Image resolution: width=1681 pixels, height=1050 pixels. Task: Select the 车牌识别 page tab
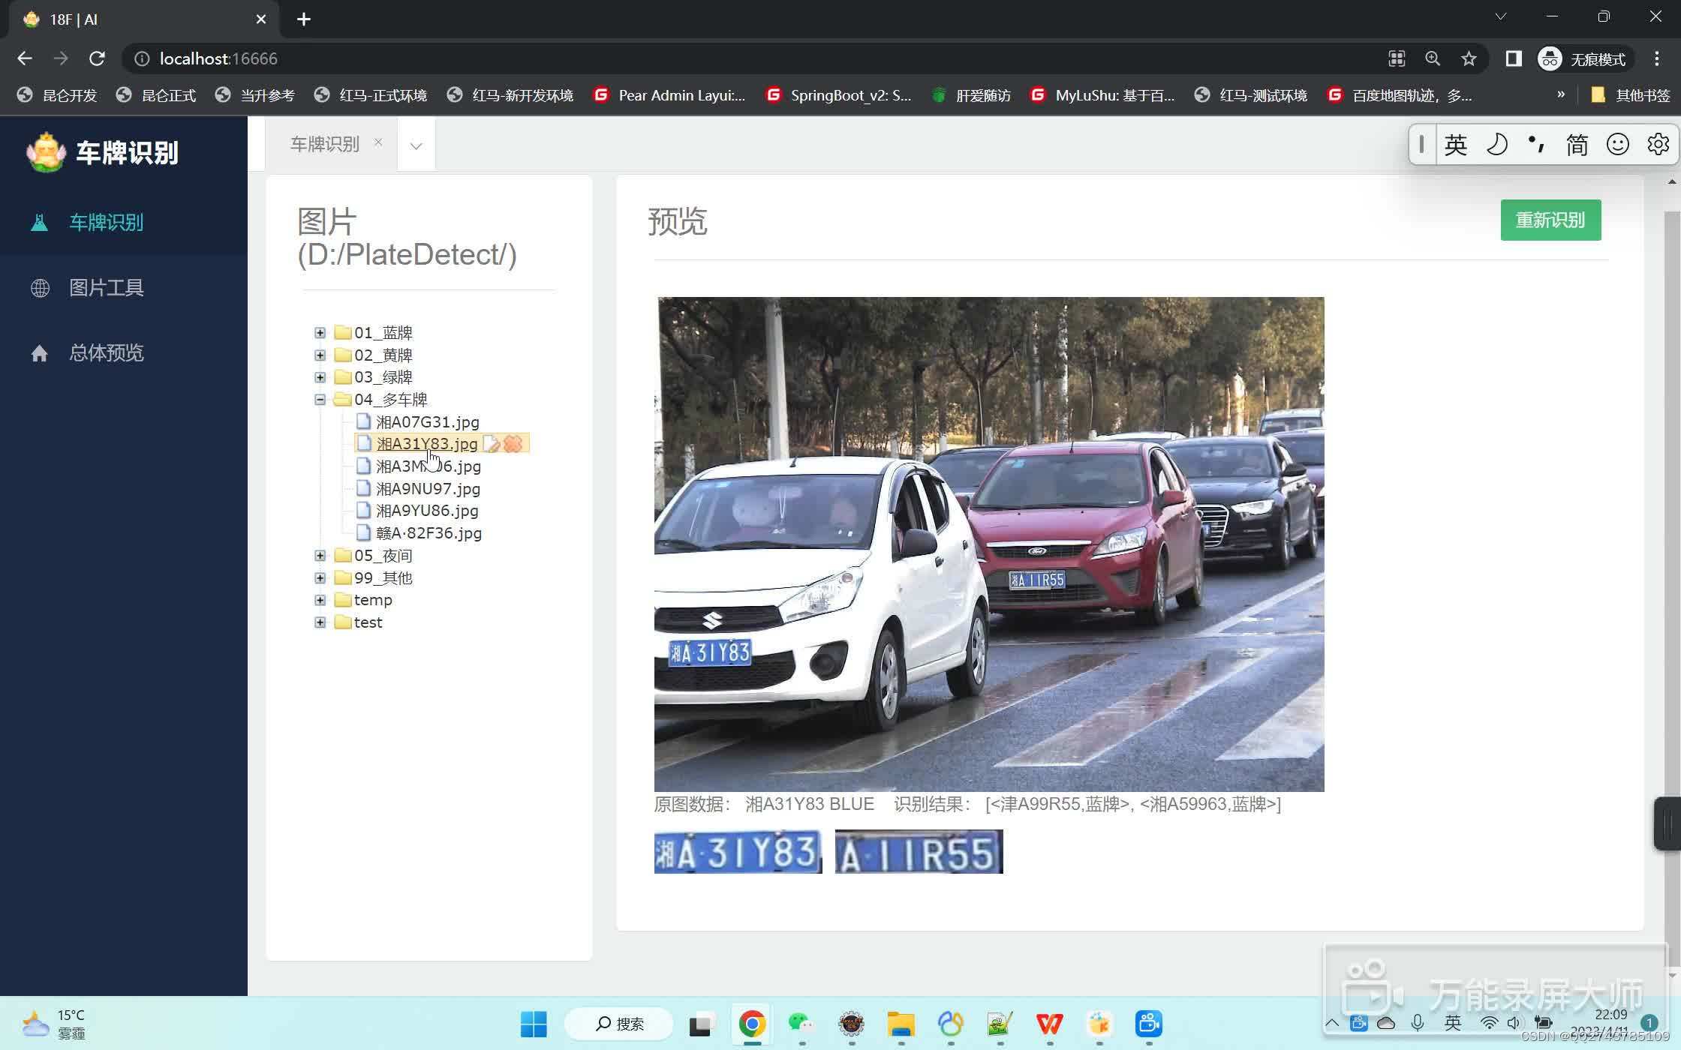[325, 144]
